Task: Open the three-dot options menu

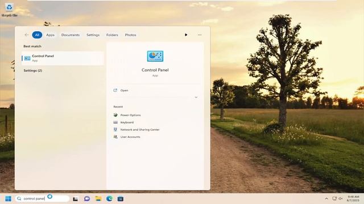Action: [x=200, y=35]
